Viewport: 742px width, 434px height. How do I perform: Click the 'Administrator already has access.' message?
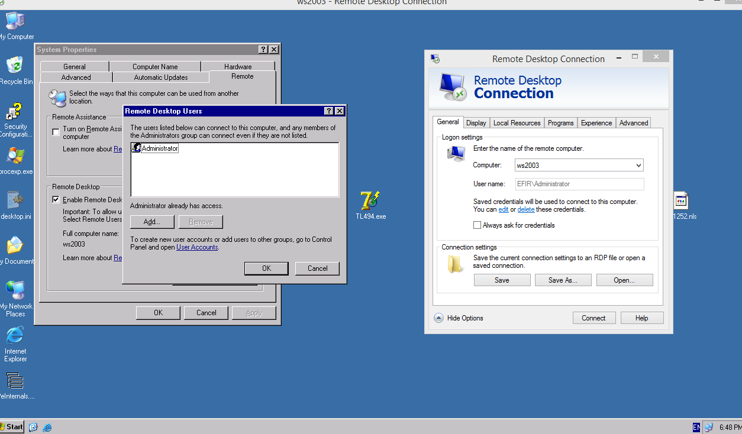[x=176, y=206]
